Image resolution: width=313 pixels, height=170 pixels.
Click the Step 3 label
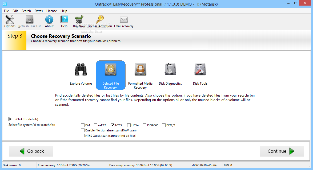coord(15,36)
